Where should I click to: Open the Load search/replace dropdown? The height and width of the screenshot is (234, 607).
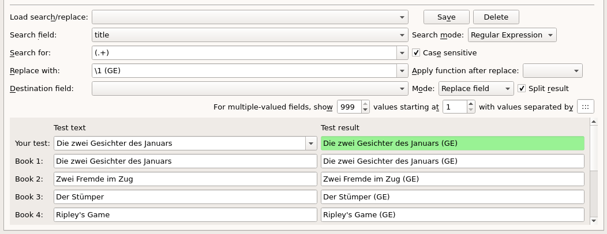pyautogui.click(x=402, y=17)
